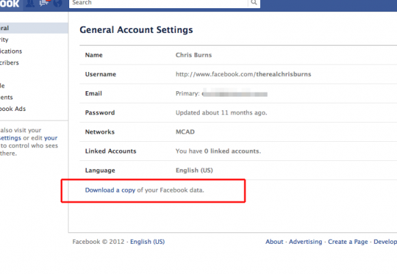Open the Notifications sidebar item

[x=11, y=51]
